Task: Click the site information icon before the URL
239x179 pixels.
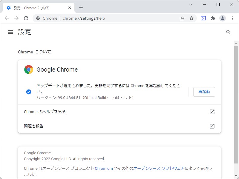Action: (x=38, y=18)
